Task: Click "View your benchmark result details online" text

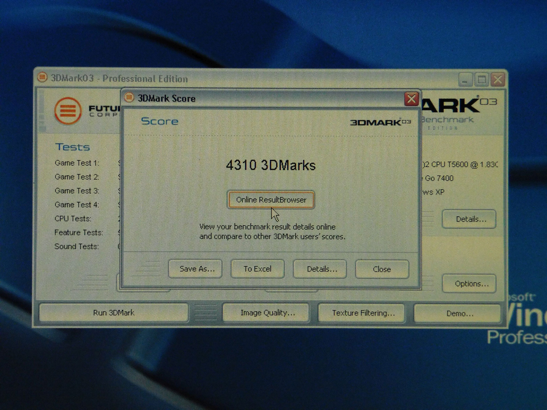Action: click(x=267, y=227)
